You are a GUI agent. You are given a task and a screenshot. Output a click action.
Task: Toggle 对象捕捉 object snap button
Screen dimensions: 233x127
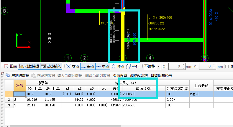pos(29,66)
